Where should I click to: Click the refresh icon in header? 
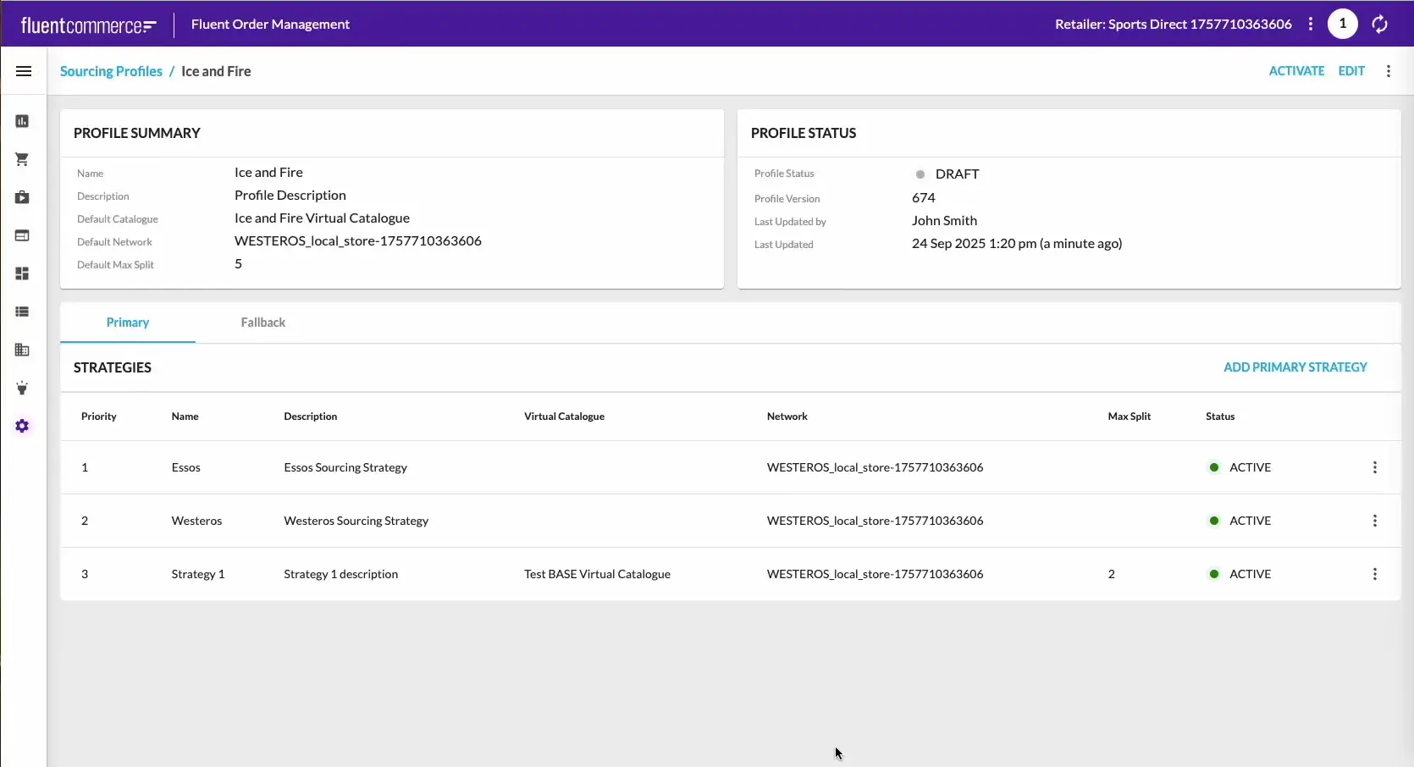[x=1379, y=25]
